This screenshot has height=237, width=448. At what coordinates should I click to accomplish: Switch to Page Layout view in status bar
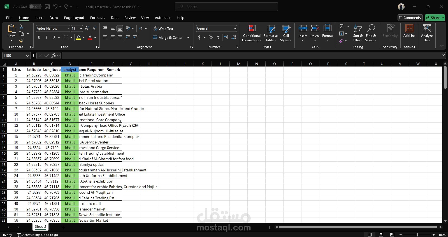[381, 234]
